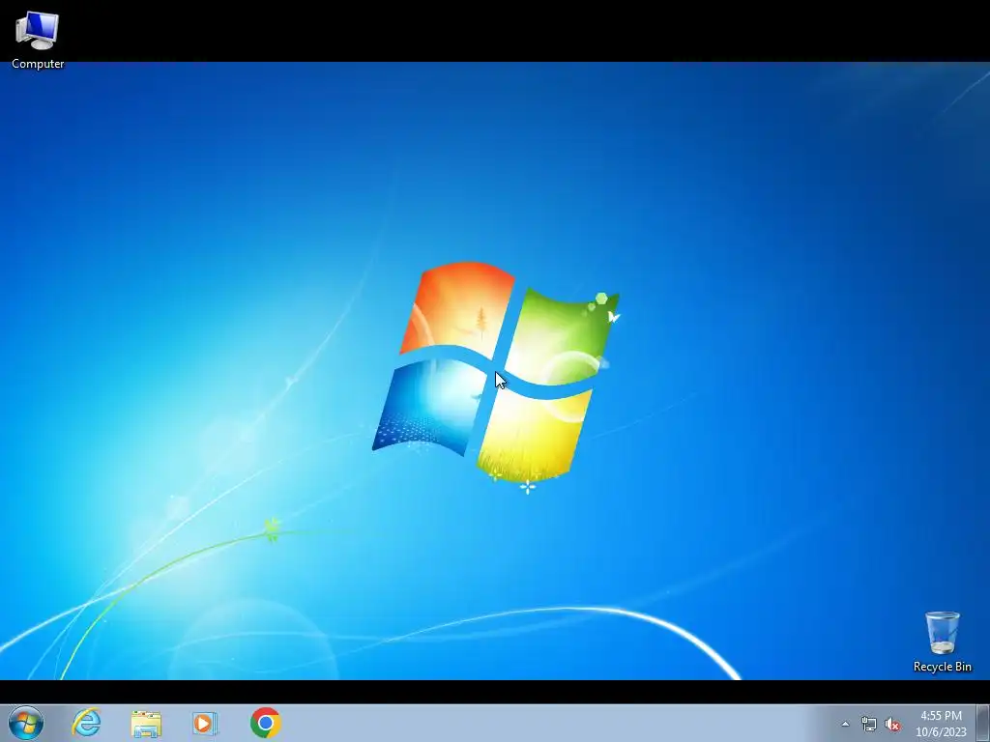The width and height of the screenshot is (990, 742).
Task: Open Windows Explorer from the taskbar
Action: [x=146, y=723]
